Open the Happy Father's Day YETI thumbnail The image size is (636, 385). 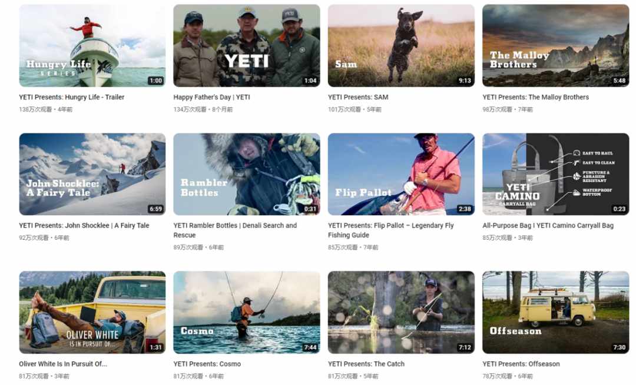pos(247,45)
